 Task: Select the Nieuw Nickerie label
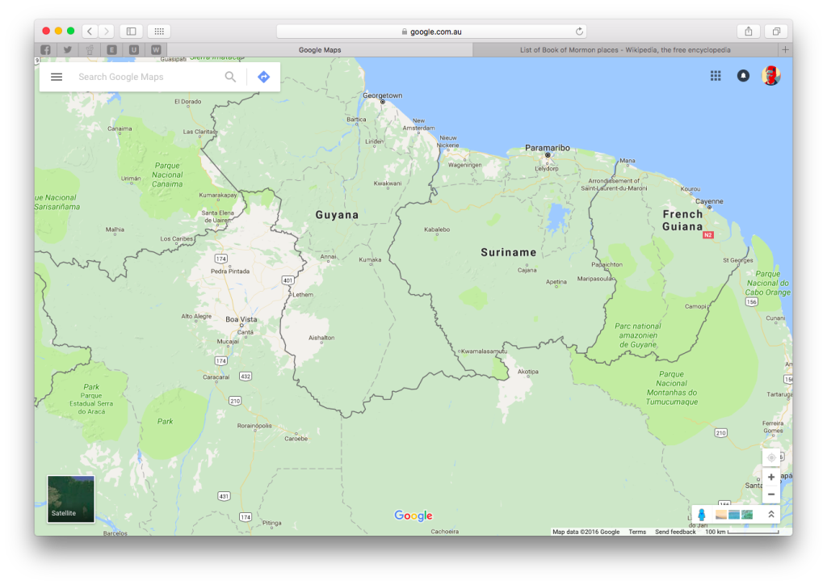447,141
